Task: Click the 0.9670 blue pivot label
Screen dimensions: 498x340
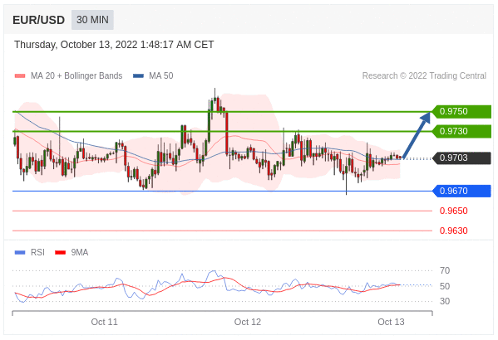Action: [x=461, y=191]
